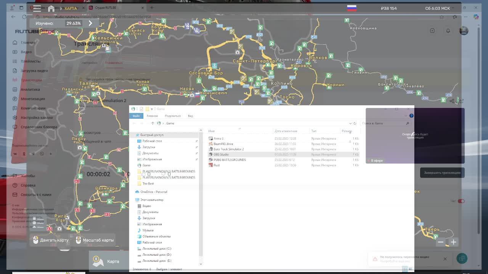
Task: Open Локальный диск (E:)
Action: coord(154,261)
